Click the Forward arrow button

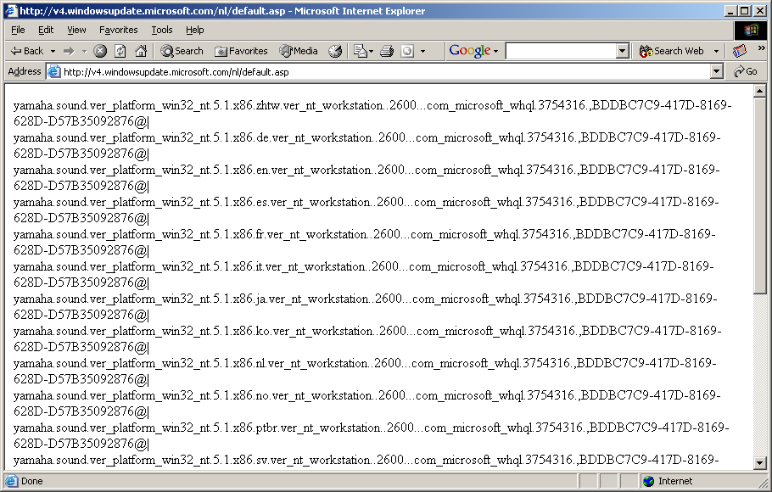click(69, 51)
